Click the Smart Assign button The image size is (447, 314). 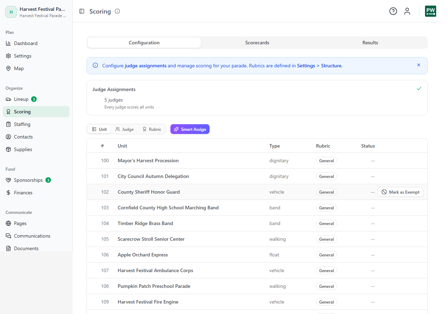coord(190,129)
